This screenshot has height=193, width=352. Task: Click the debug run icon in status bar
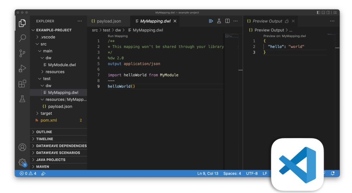(x=43, y=173)
